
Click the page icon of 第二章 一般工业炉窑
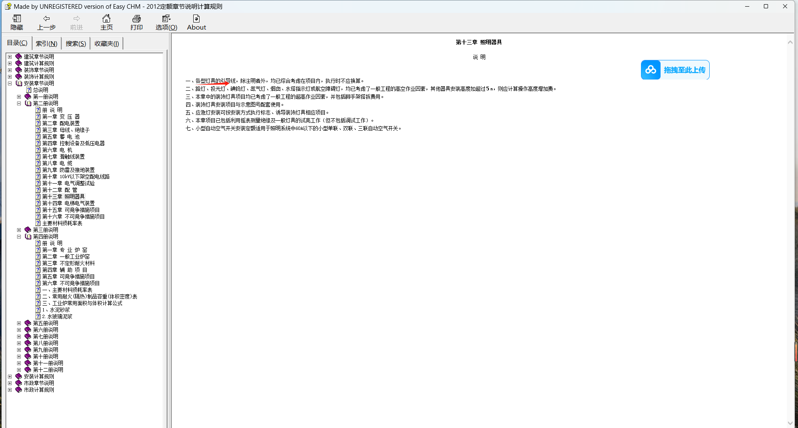[x=38, y=256]
